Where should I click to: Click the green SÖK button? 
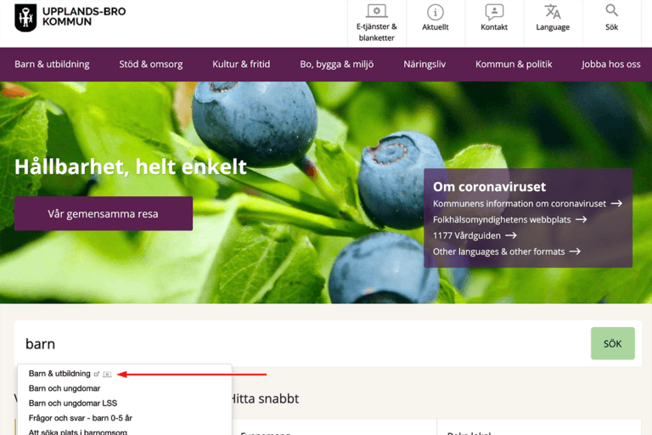[612, 343]
